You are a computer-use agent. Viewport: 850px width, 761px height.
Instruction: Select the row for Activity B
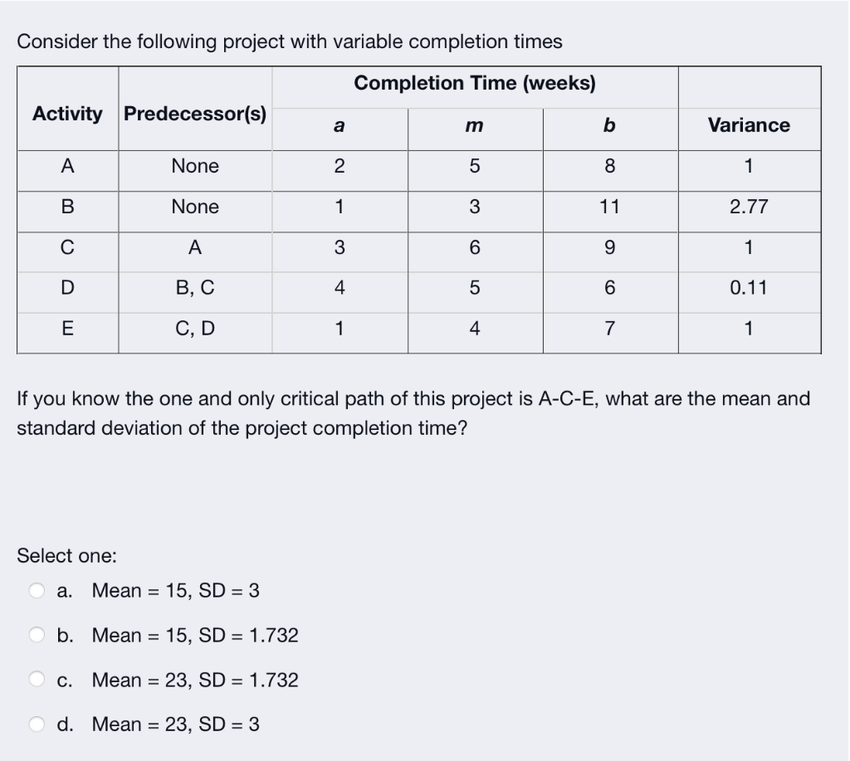(x=67, y=207)
